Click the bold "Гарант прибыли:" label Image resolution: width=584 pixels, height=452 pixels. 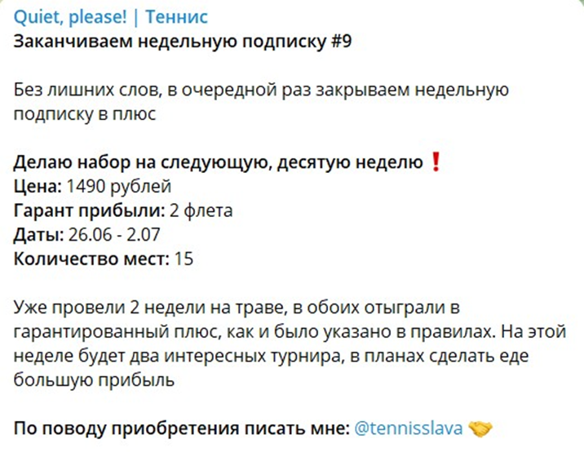point(90,211)
